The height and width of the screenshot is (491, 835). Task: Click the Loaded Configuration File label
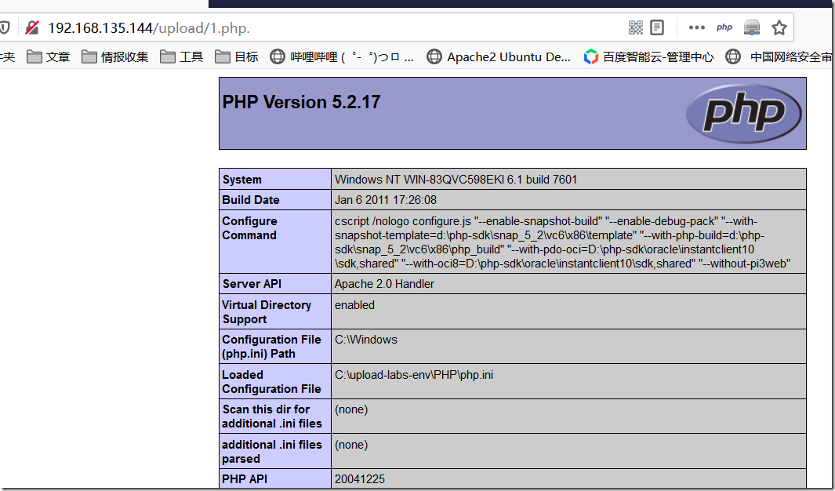click(271, 382)
